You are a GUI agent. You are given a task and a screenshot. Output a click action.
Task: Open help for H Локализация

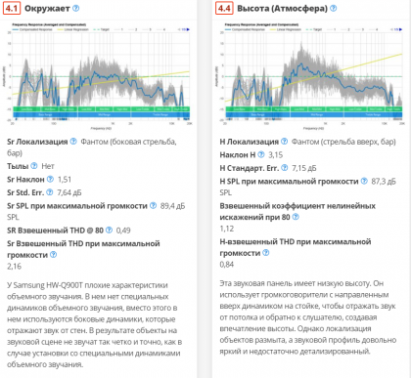tap(284, 142)
